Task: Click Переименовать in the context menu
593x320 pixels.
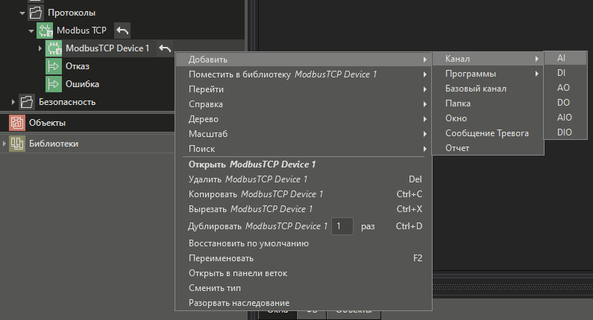Action: coord(221,258)
